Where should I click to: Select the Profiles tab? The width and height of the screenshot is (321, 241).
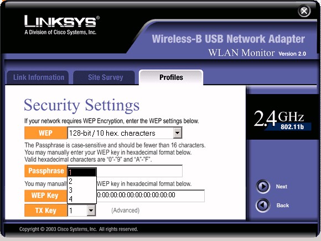pos(171,78)
